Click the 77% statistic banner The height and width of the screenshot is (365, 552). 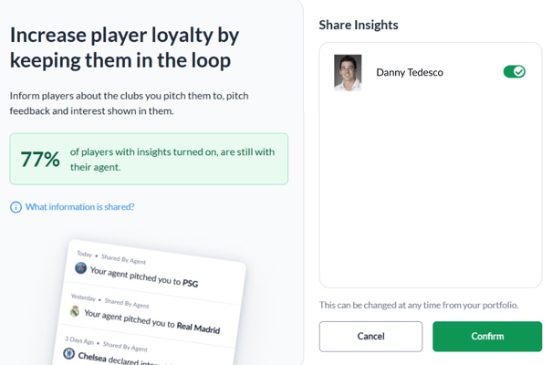149,159
